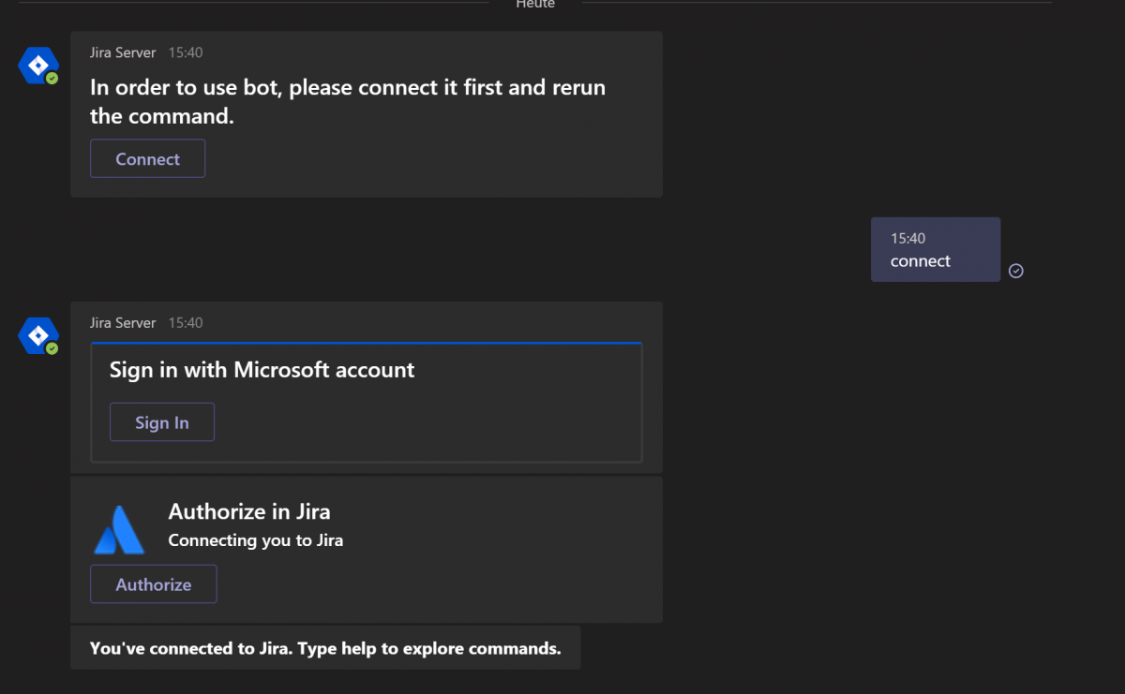The height and width of the screenshot is (694, 1125).
Task: Click the "In order to use bot" message text
Action: 348,102
